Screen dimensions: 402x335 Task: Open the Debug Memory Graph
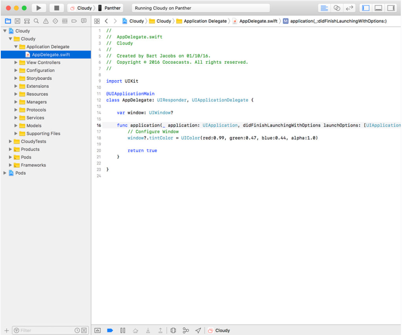[x=185, y=330]
